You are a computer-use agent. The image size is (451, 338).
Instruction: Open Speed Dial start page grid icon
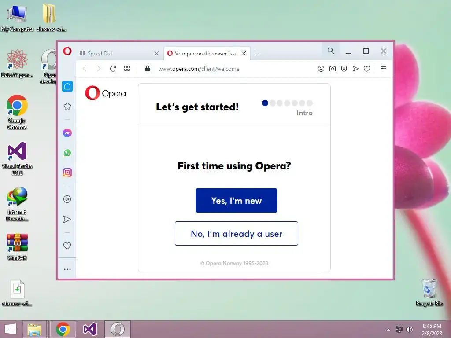127,68
